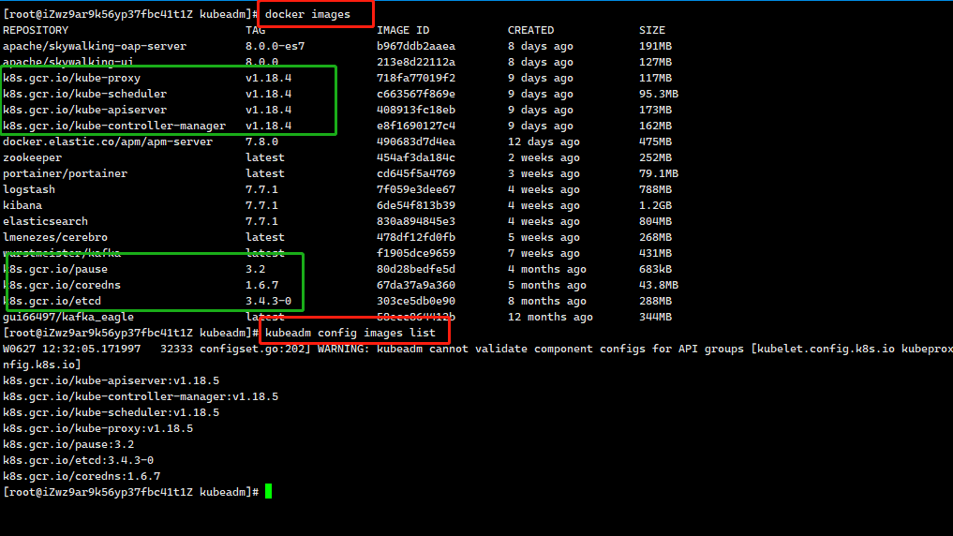Screen dimensions: 953x536
Task: Click tag 3.4.3-0 in images table
Action: (x=268, y=302)
